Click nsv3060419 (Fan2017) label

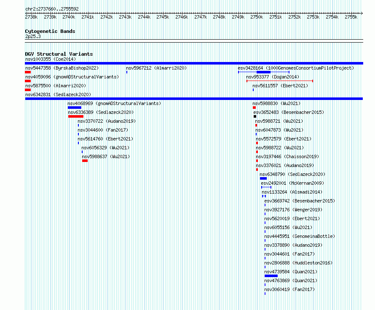coord(289,289)
